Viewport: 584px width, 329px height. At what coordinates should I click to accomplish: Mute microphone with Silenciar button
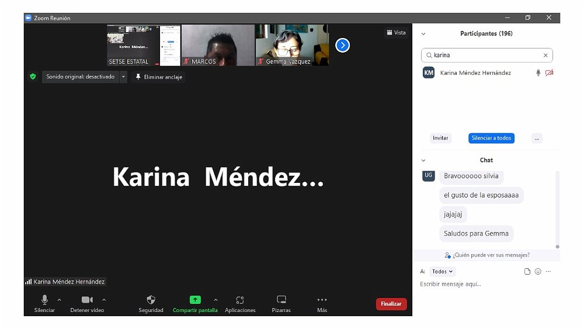click(x=44, y=300)
